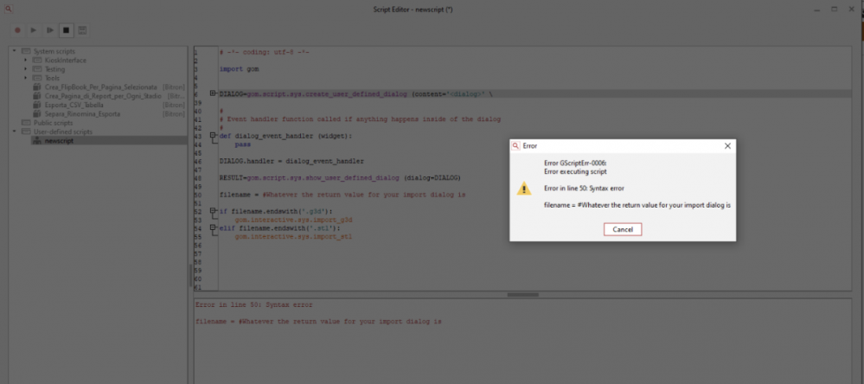The width and height of the screenshot is (864, 384).
Task: Run the script with the Play button
Action: coord(34,30)
